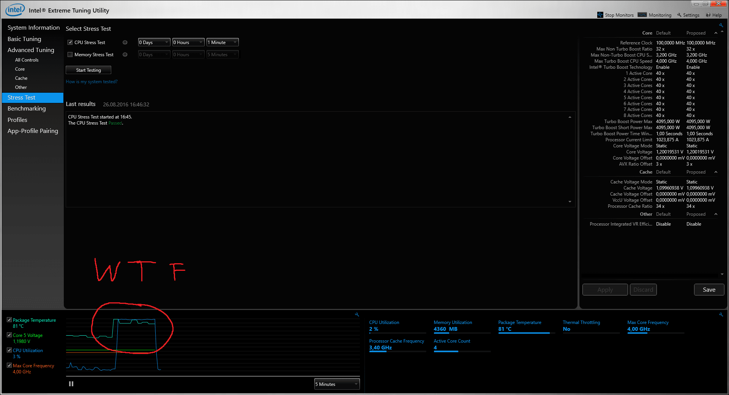Open Advanced Tuning section
This screenshot has width=729, height=395.
[31, 50]
